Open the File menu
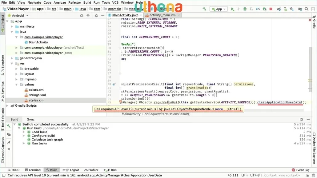The width and height of the screenshot is (317, 178). [4, 3]
